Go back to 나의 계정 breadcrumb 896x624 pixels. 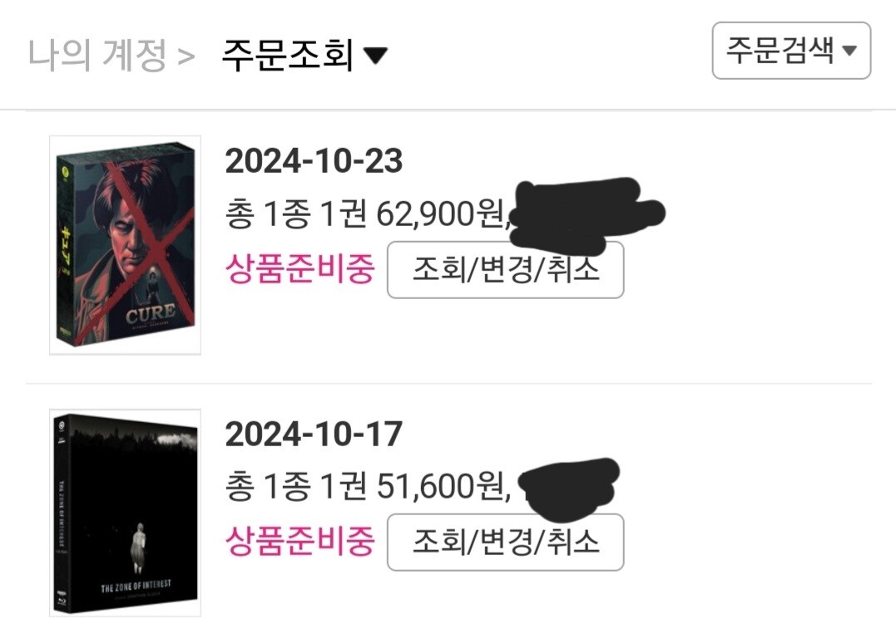(x=97, y=55)
